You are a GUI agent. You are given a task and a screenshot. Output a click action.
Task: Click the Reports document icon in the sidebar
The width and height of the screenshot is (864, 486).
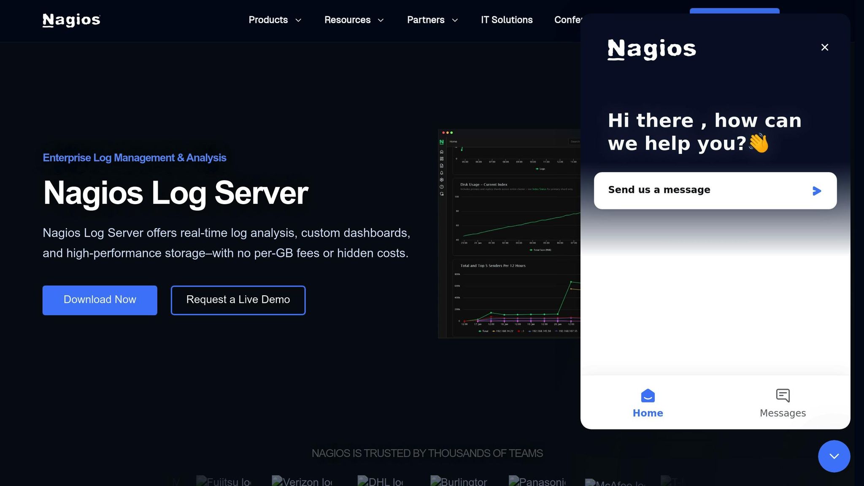coord(441,165)
